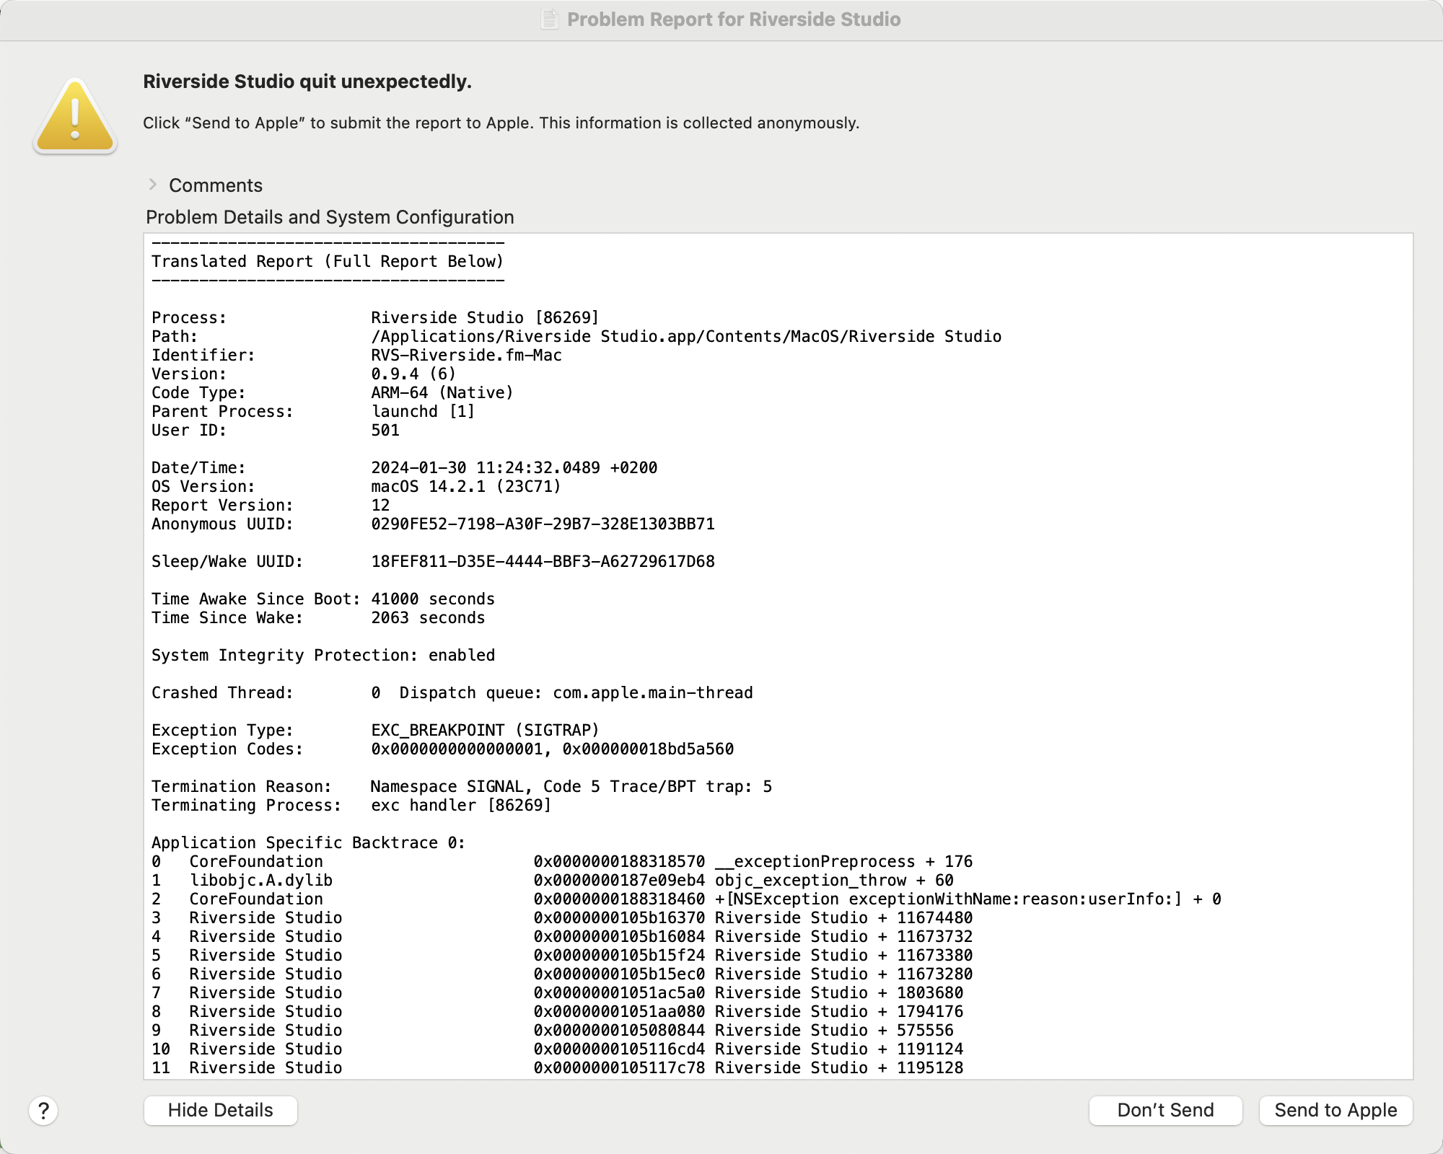Open help with the question mark button

pyautogui.click(x=43, y=1111)
